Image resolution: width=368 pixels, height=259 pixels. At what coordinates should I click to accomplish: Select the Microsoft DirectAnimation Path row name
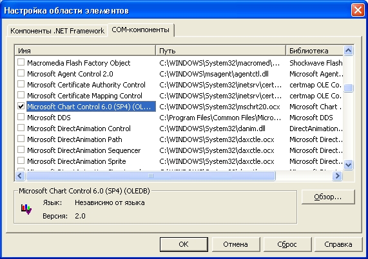click(x=75, y=139)
